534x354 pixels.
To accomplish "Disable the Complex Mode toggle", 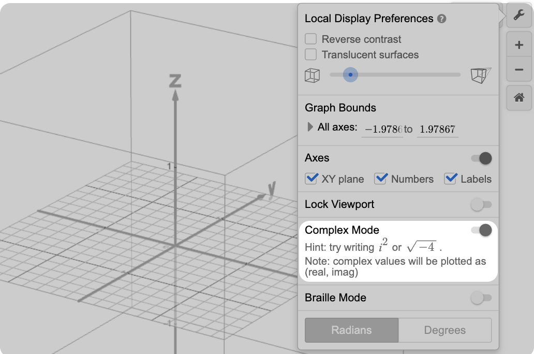I will coord(481,230).
